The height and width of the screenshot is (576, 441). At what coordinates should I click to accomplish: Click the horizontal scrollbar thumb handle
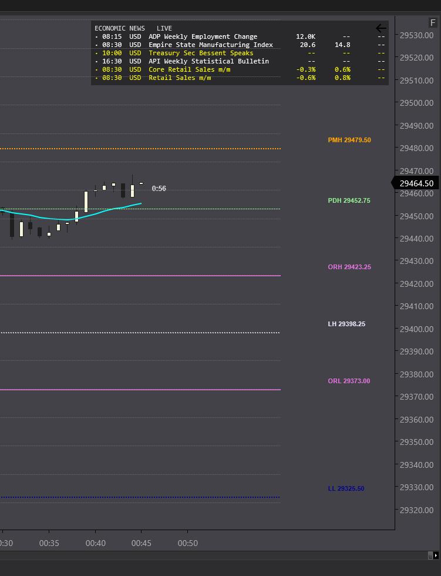coord(430,555)
